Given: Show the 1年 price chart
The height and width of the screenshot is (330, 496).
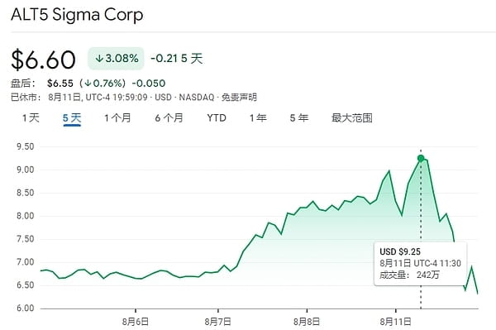Looking at the screenshot, I should coord(258,118).
